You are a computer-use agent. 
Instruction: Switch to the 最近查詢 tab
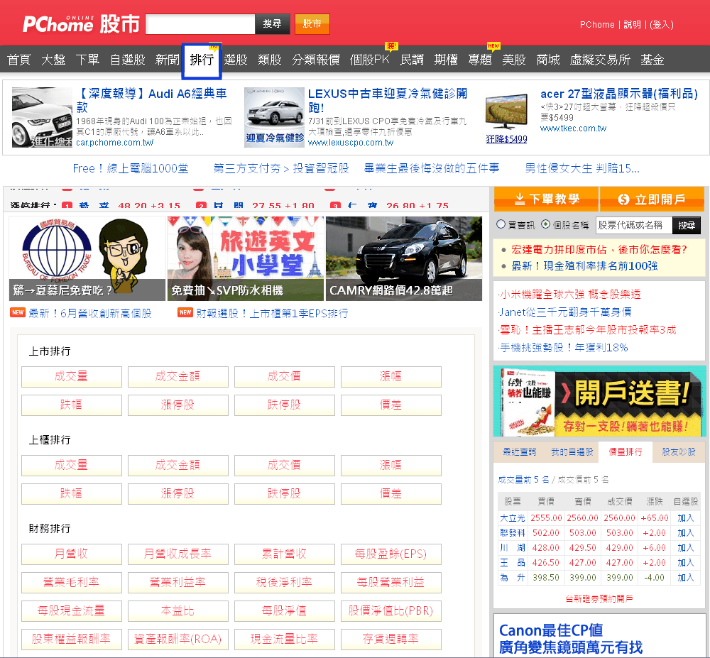click(x=520, y=451)
